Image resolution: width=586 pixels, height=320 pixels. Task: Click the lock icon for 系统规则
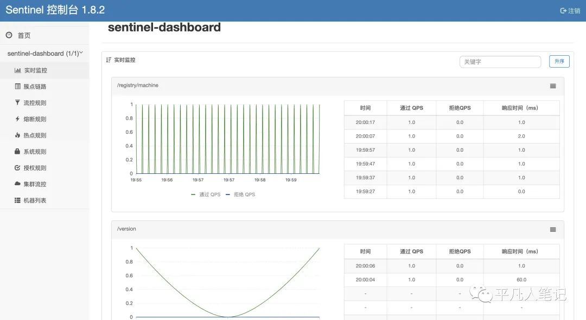pos(17,151)
